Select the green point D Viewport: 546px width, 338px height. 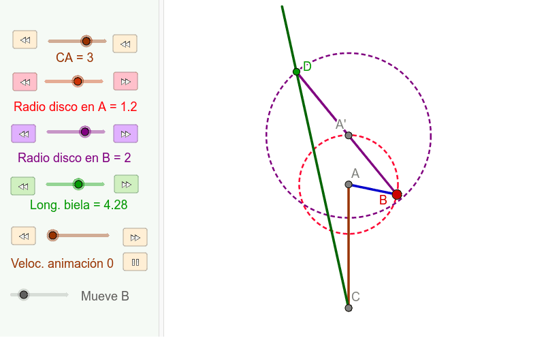click(x=296, y=72)
